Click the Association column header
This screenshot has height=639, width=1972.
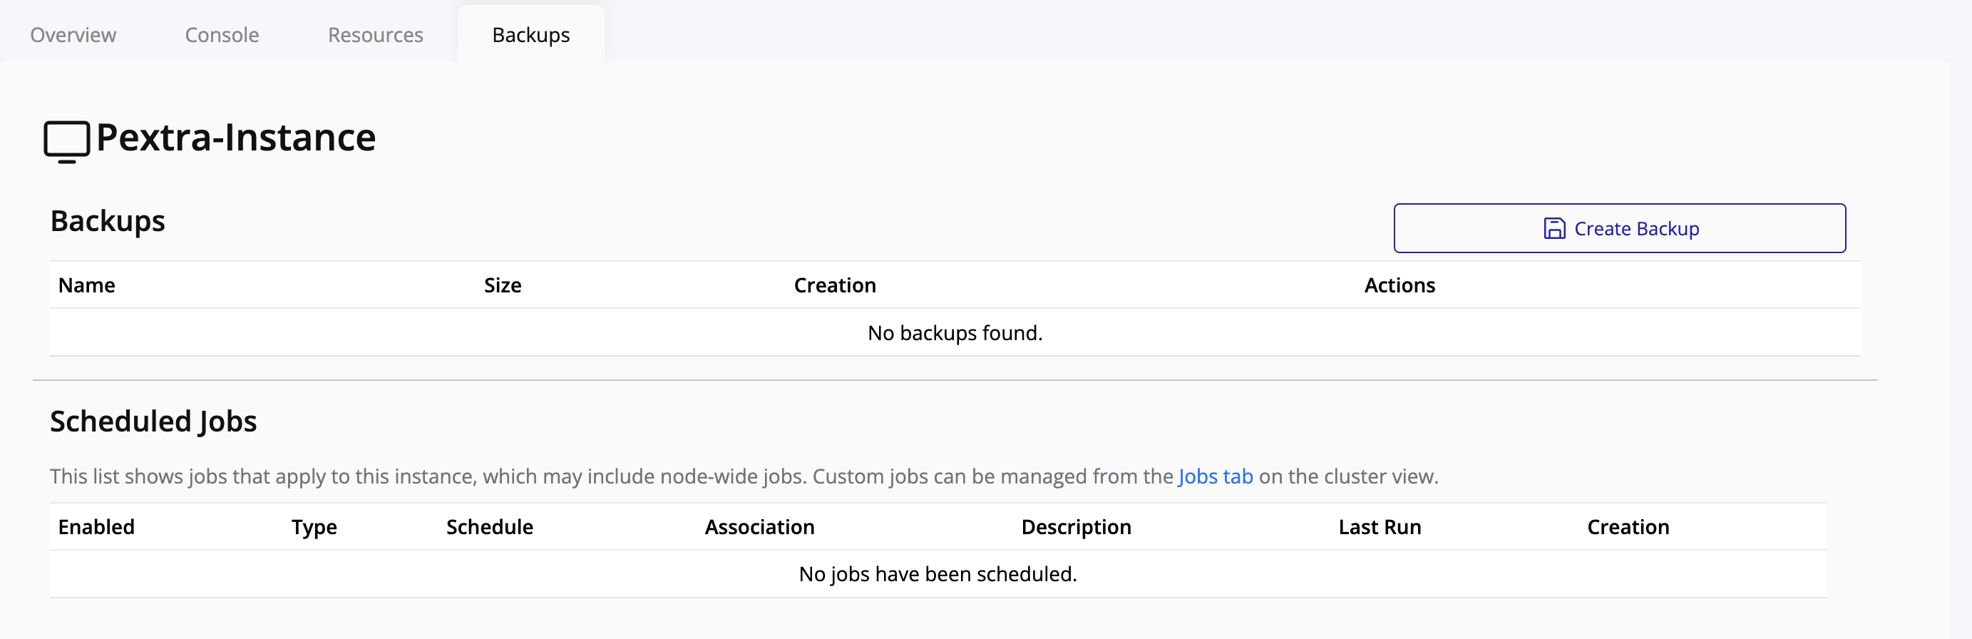[x=759, y=527]
